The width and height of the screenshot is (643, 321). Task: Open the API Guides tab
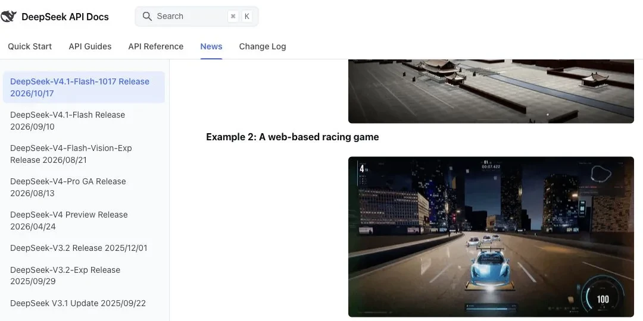pyautogui.click(x=90, y=47)
